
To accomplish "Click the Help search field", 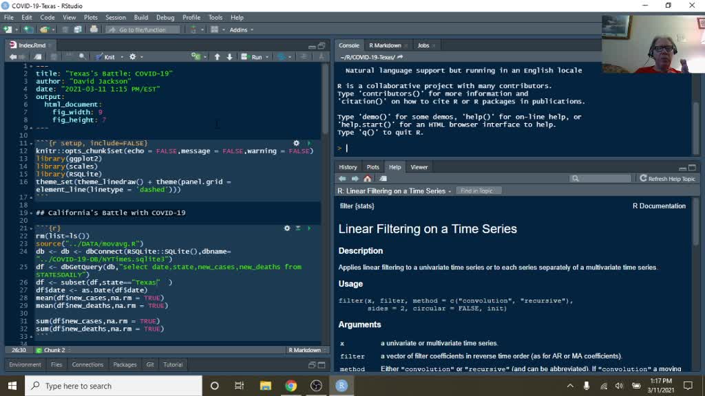I will click(x=600, y=179).
